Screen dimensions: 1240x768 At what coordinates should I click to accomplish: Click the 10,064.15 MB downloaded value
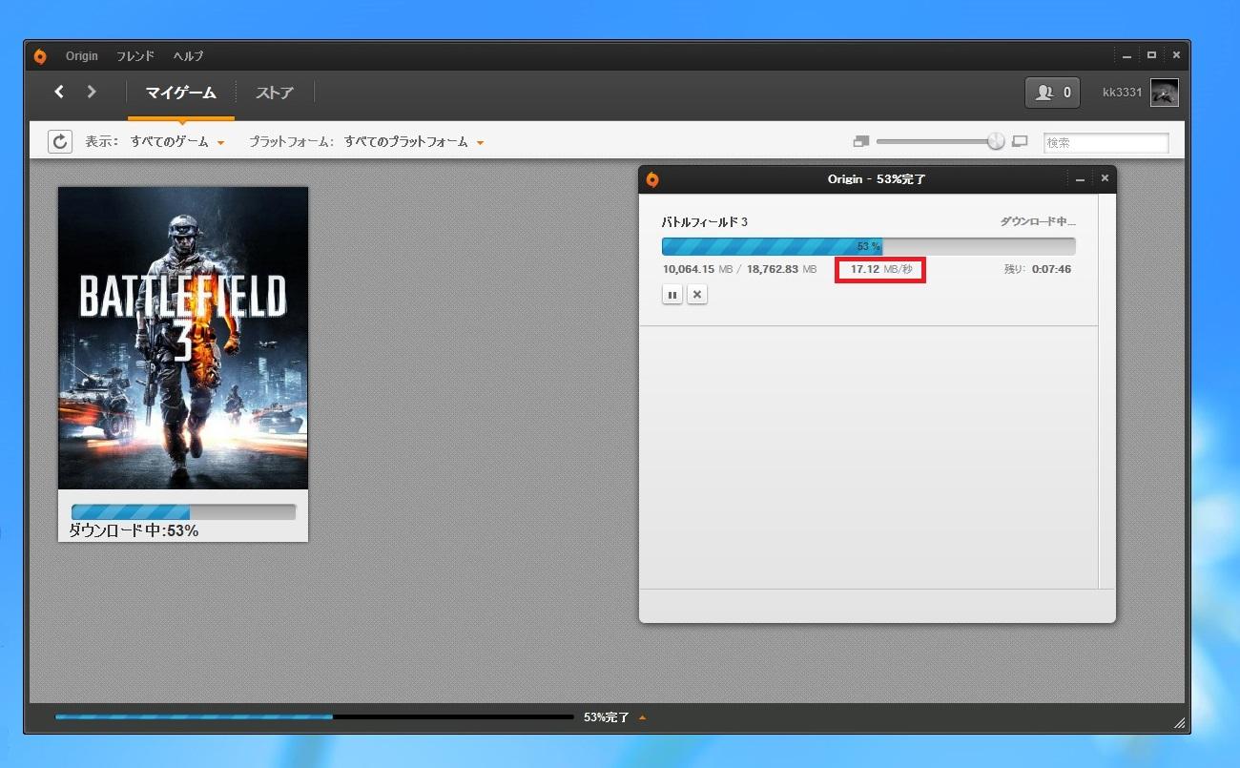697,269
